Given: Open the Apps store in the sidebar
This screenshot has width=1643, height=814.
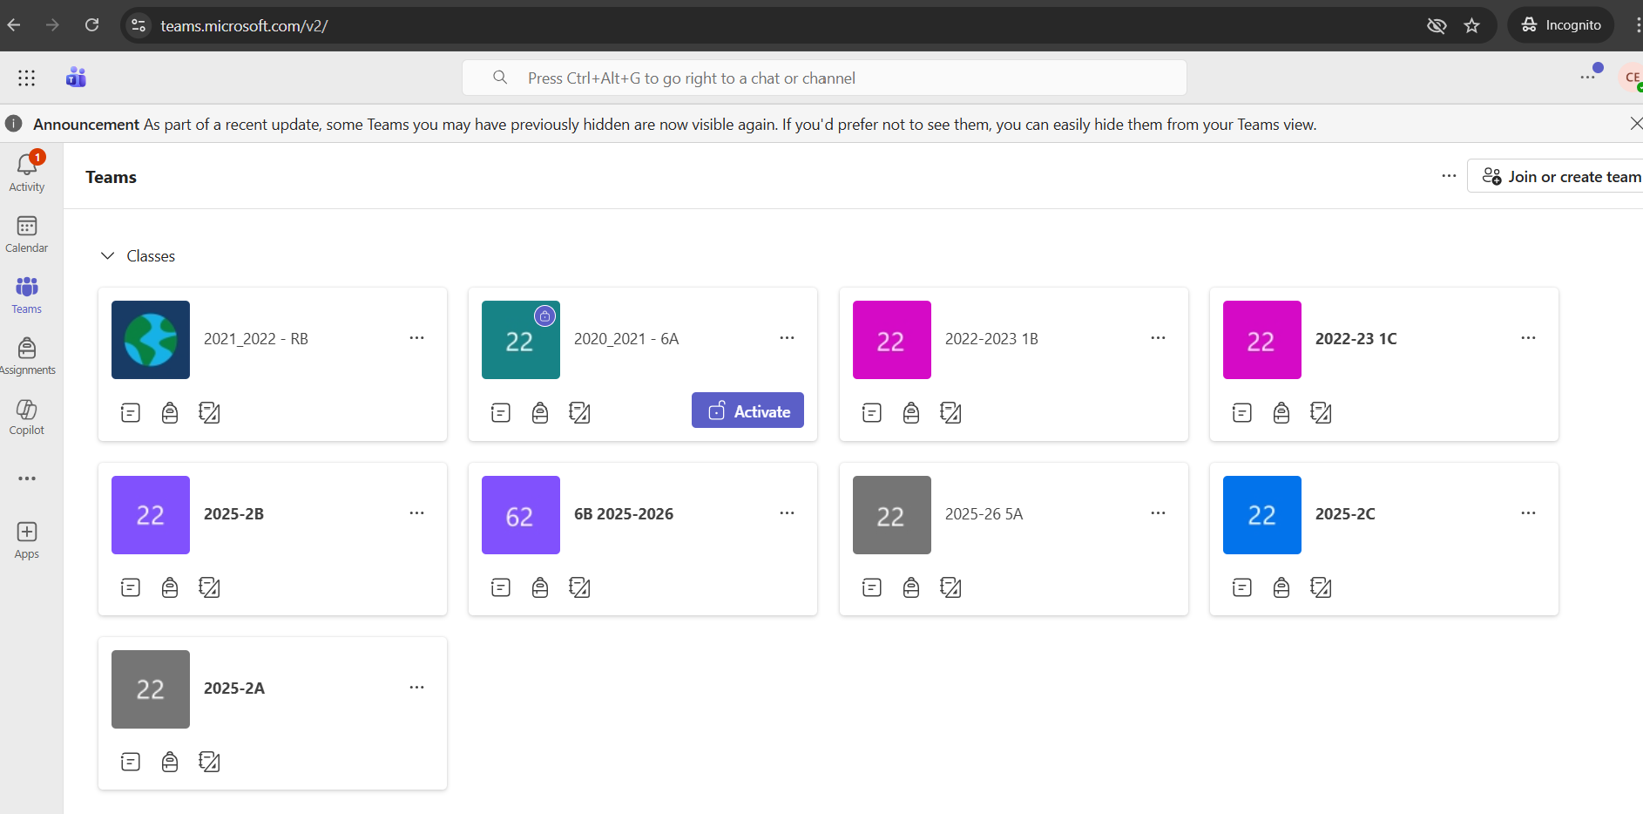Looking at the screenshot, I should click(x=27, y=540).
